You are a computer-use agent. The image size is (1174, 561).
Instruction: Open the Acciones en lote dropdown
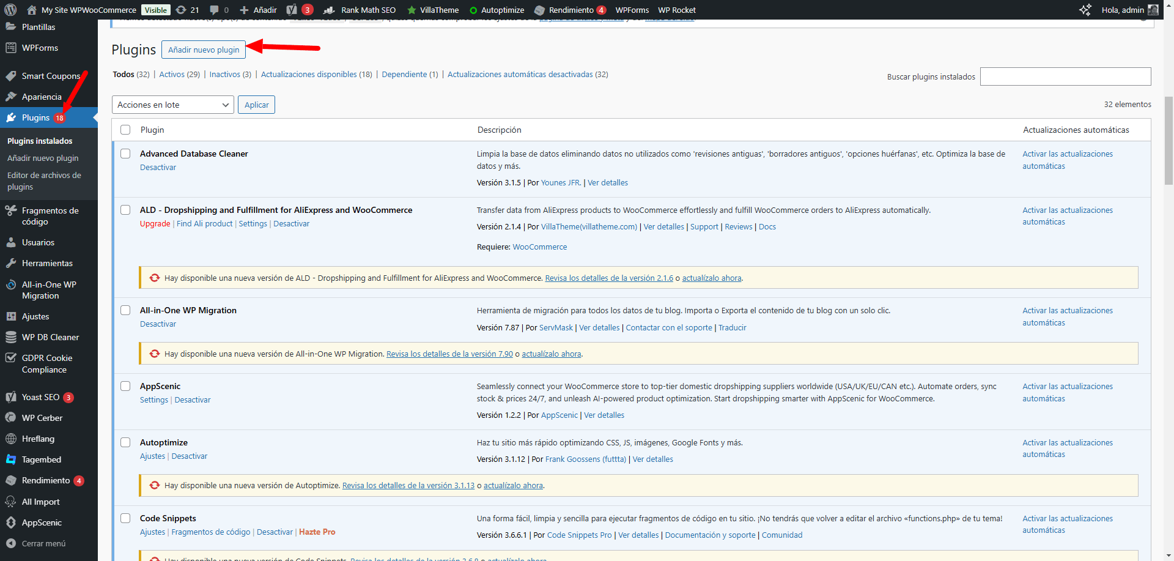[173, 105]
